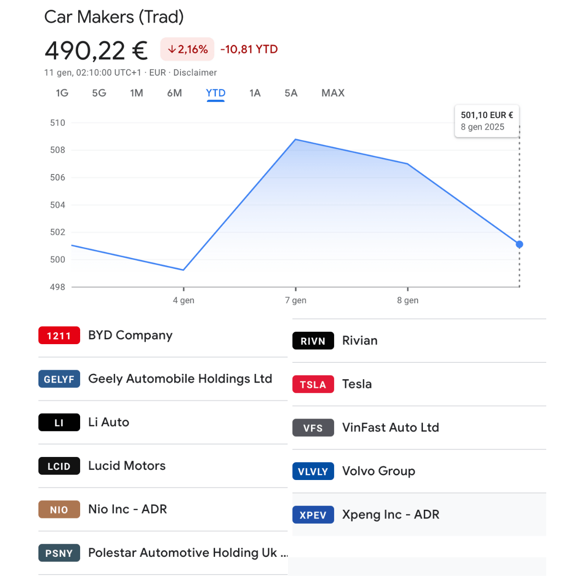The image size is (576, 576).
Task: Click the blue GELYF ticker badge
Action: click(59, 379)
